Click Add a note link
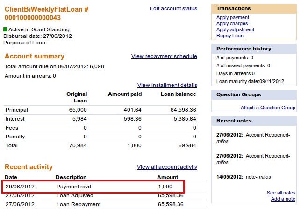The image size is (301, 216). coord(283,199)
